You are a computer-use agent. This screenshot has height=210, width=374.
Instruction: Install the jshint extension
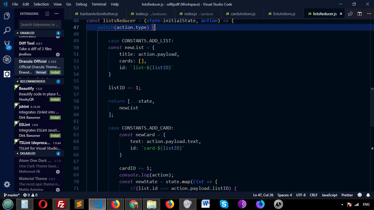(55, 118)
